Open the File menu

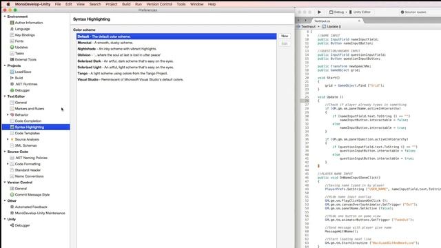pos(58,4)
